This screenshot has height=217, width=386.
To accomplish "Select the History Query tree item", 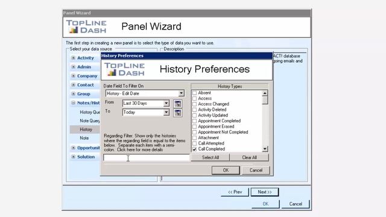I will (x=90, y=112).
